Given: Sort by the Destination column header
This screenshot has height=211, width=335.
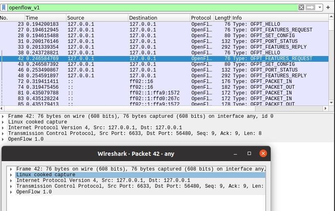Looking at the screenshot, I should click(159, 18).
